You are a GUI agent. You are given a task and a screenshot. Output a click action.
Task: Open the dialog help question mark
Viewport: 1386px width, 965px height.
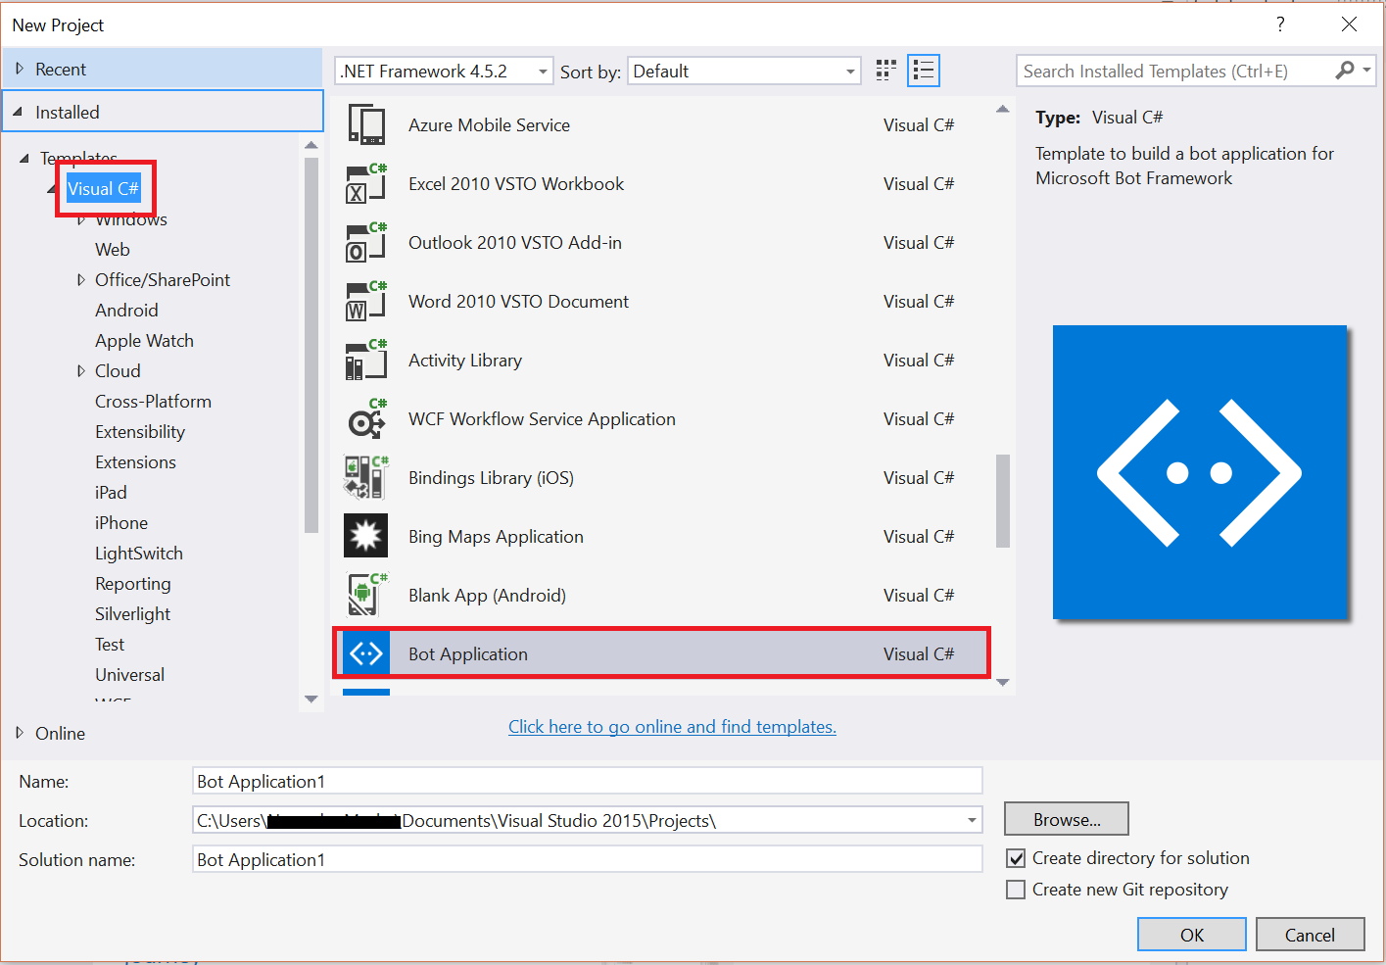click(1280, 24)
